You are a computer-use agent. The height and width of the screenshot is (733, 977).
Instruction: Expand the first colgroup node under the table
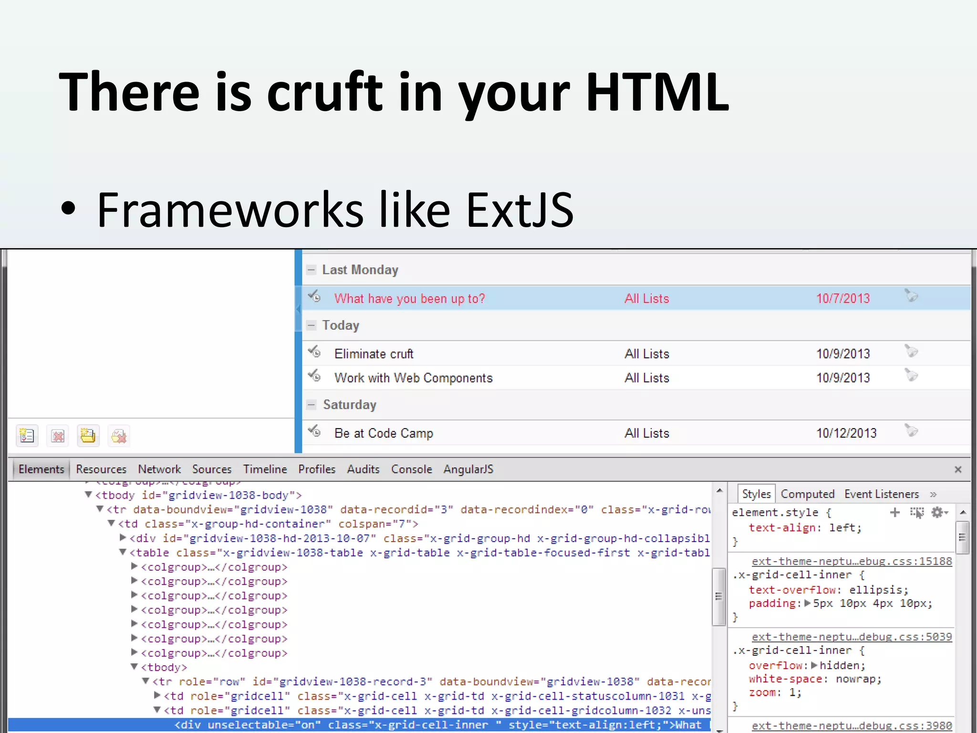point(134,566)
